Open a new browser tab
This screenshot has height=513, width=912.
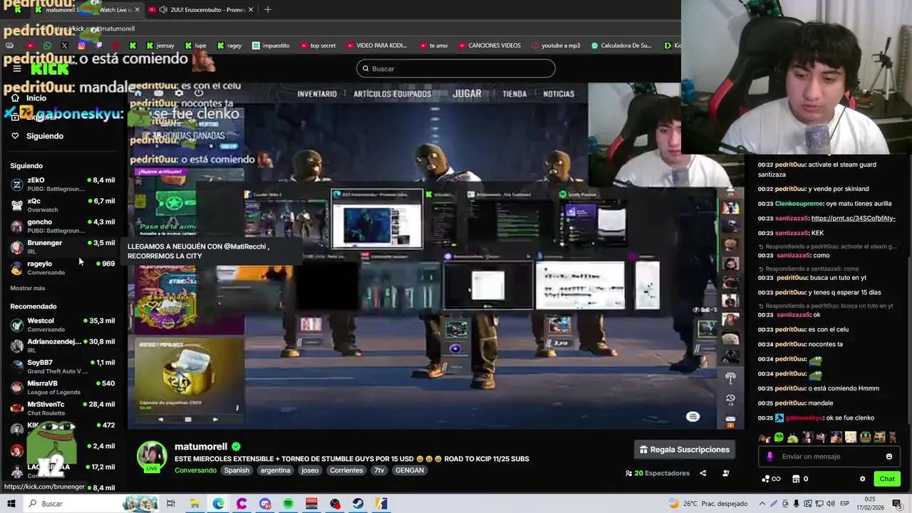pos(268,10)
